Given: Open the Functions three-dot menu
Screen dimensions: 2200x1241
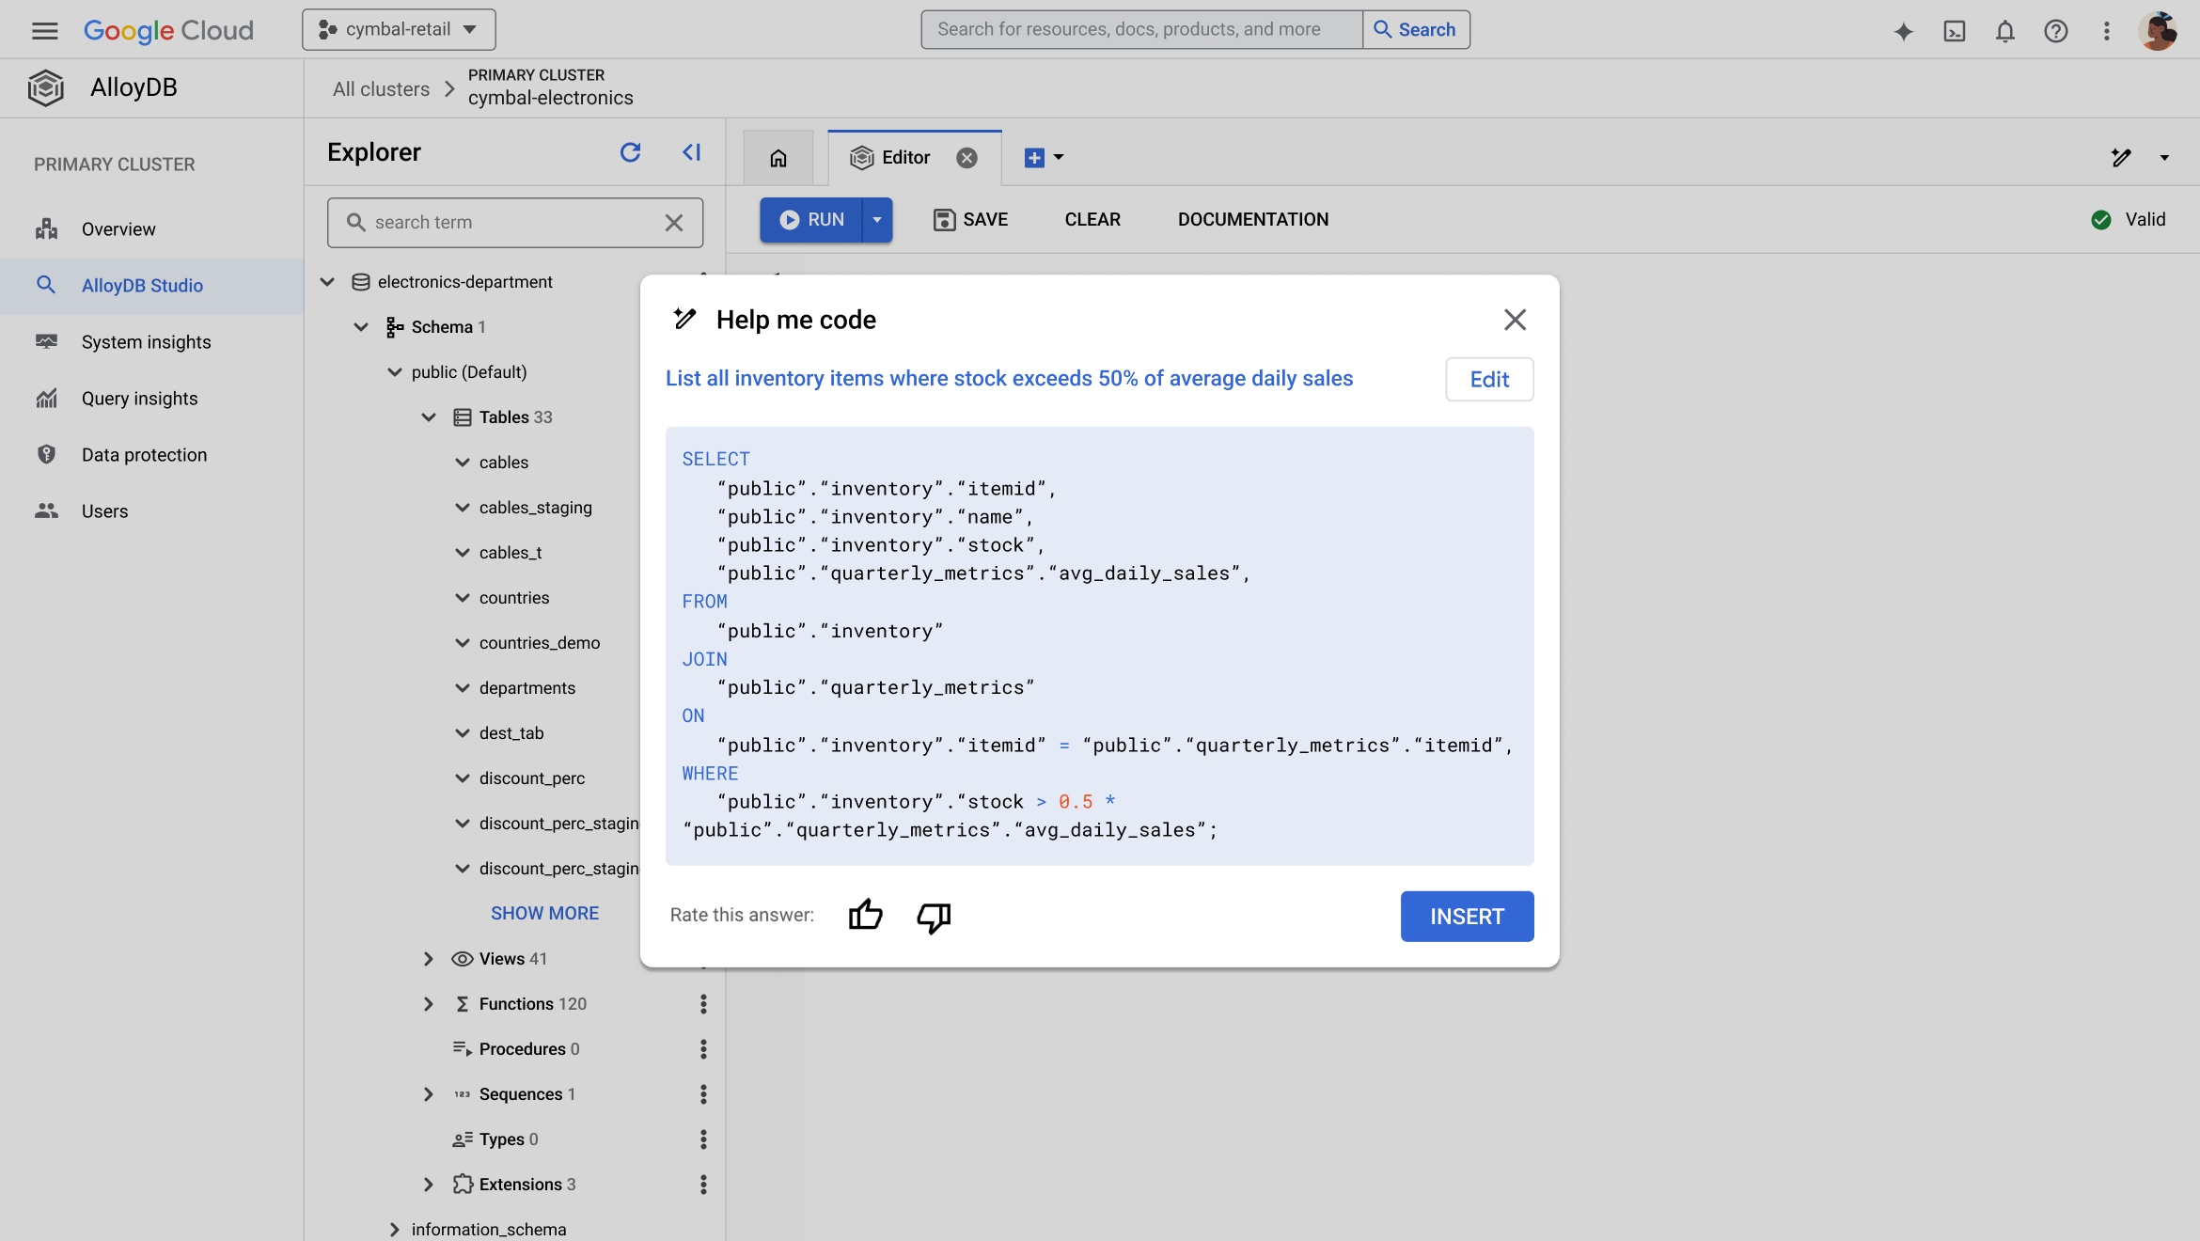Looking at the screenshot, I should pyautogui.click(x=703, y=1004).
